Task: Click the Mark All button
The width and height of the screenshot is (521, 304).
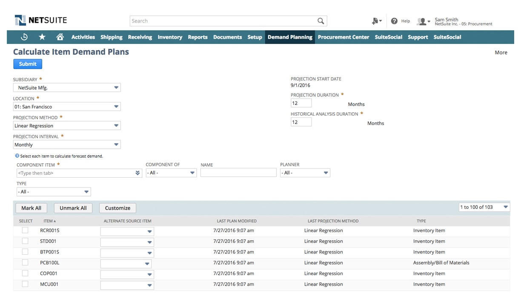Action: [x=31, y=208]
